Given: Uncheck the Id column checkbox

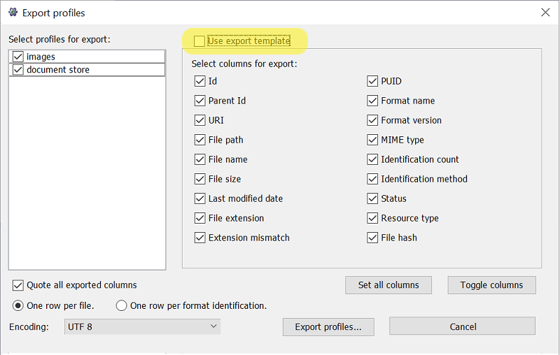Looking at the screenshot, I should 200,81.
